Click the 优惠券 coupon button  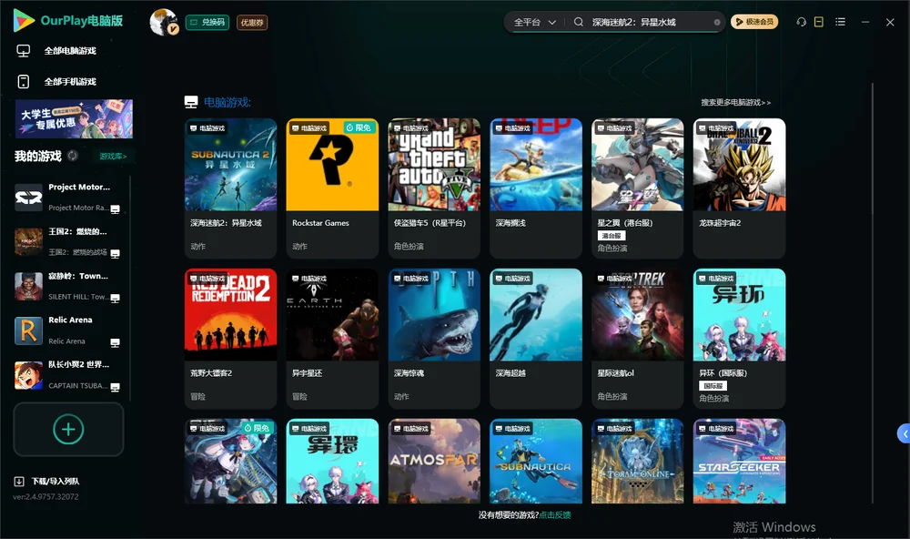252,22
